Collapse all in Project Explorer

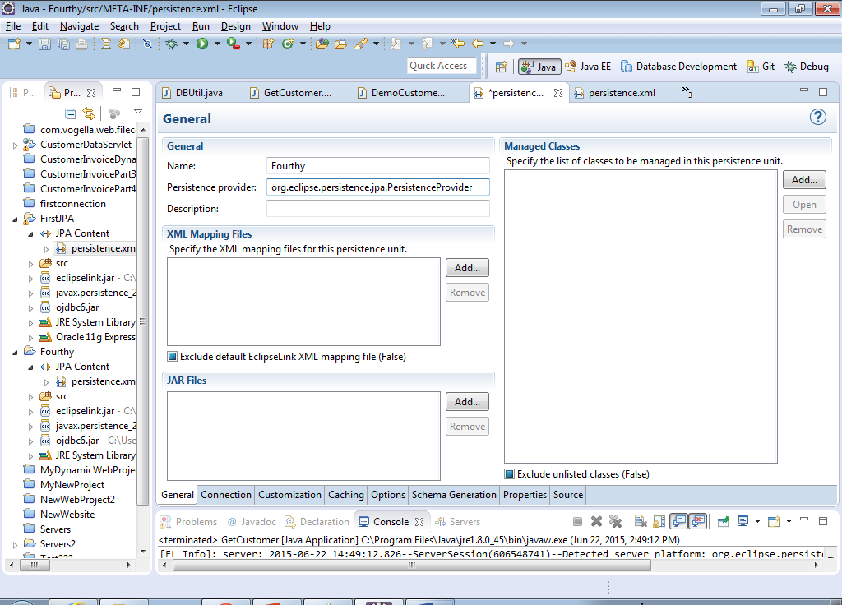[x=71, y=113]
